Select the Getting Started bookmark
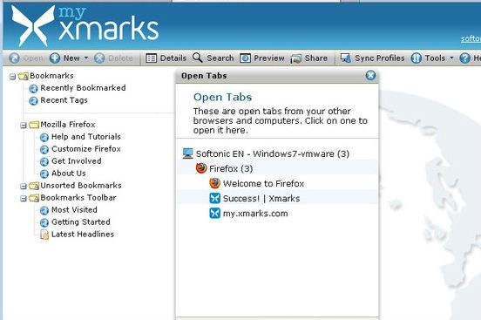The width and height of the screenshot is (481, 320). coord(81,222)
